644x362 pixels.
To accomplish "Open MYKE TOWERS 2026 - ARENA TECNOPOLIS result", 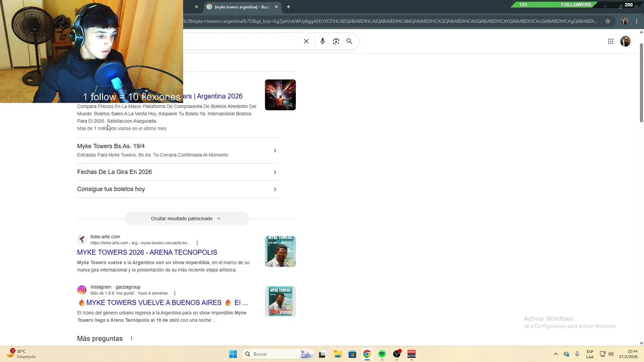I will [147, 252].
